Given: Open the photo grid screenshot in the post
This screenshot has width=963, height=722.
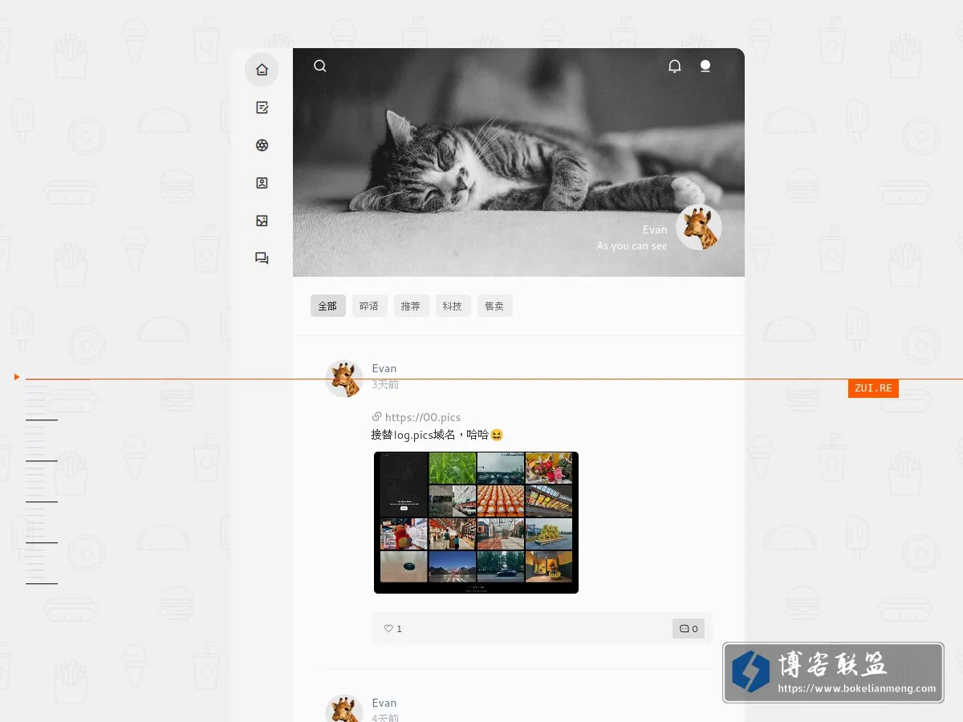Looking at the screenshot, I should pyautogui.click(x=476, y=522).
